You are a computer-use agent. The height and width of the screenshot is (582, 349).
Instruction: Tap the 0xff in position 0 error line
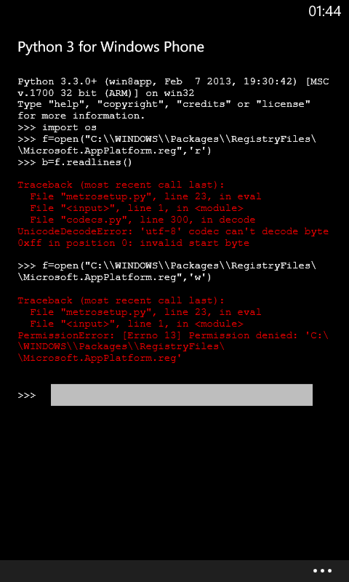134,243
